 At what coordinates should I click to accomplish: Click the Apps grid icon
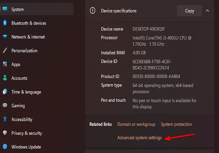pyautogui.click(x=5, y=64)
